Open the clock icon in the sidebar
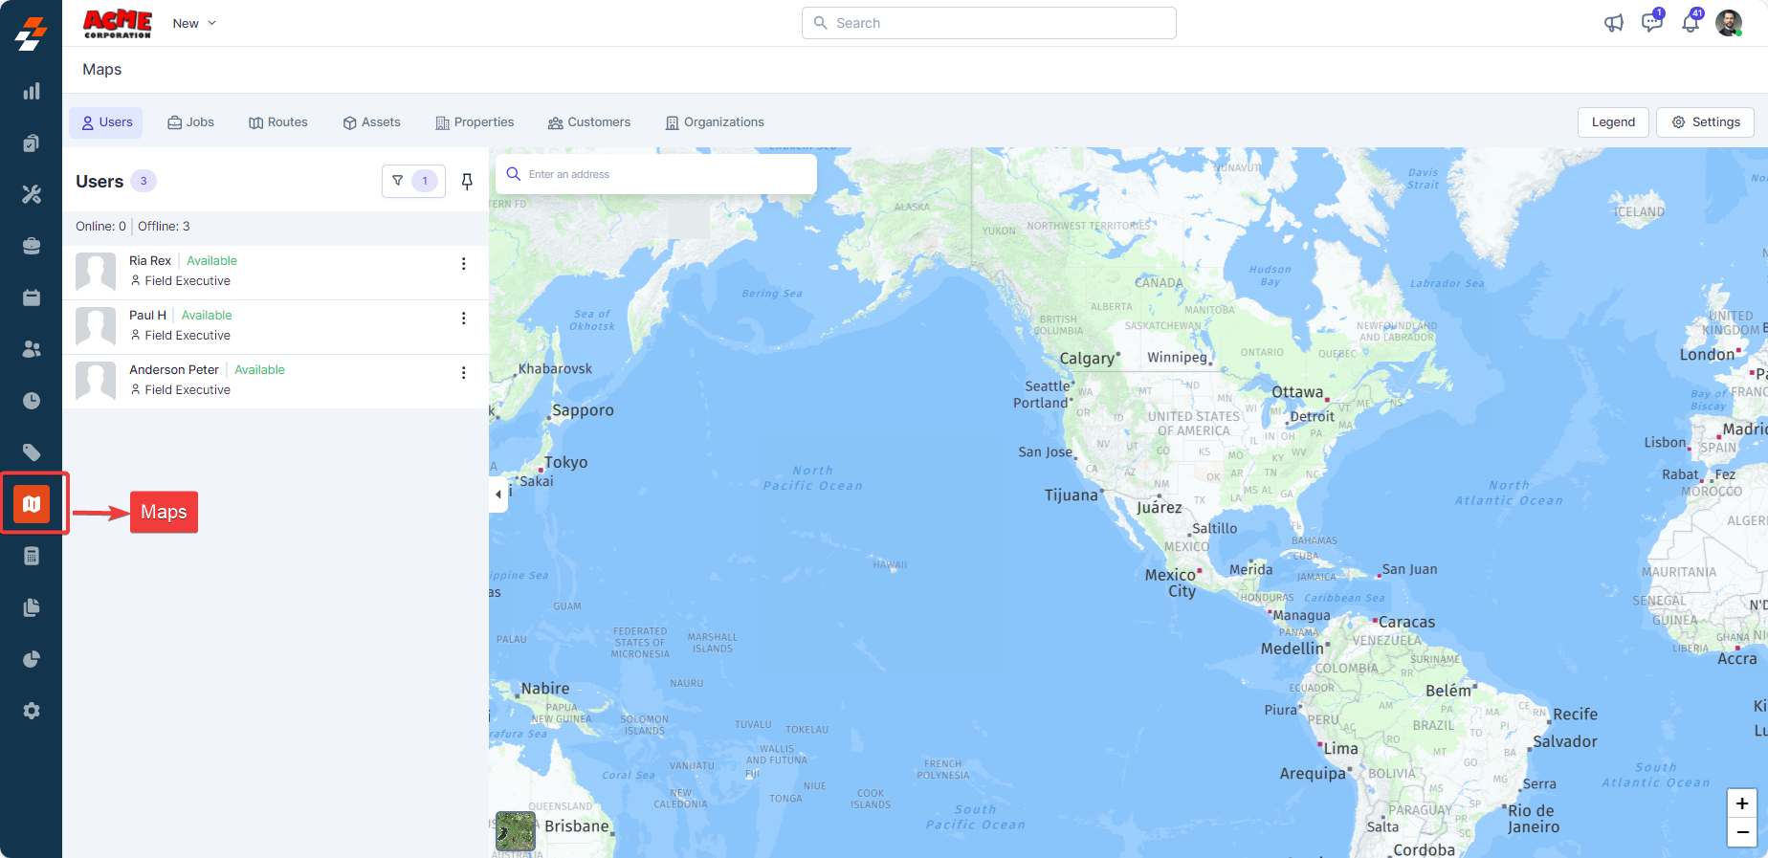This screenshot has width=1768, height=858. (x=32, y=401)
